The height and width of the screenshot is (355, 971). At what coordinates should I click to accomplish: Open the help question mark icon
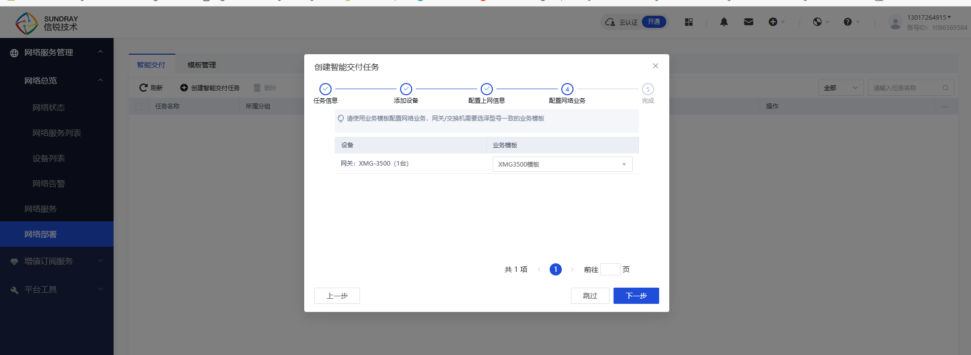(x=848, y=22)
